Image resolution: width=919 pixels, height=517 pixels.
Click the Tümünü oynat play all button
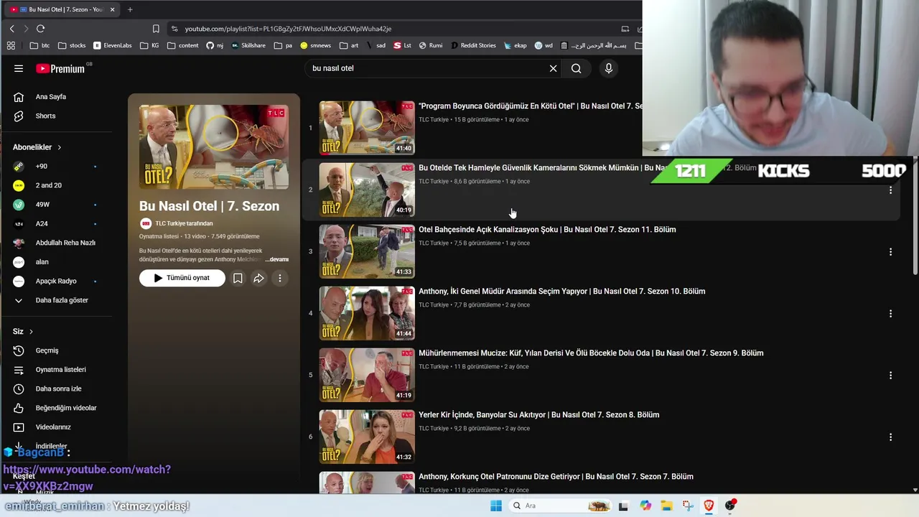[182, 278]
